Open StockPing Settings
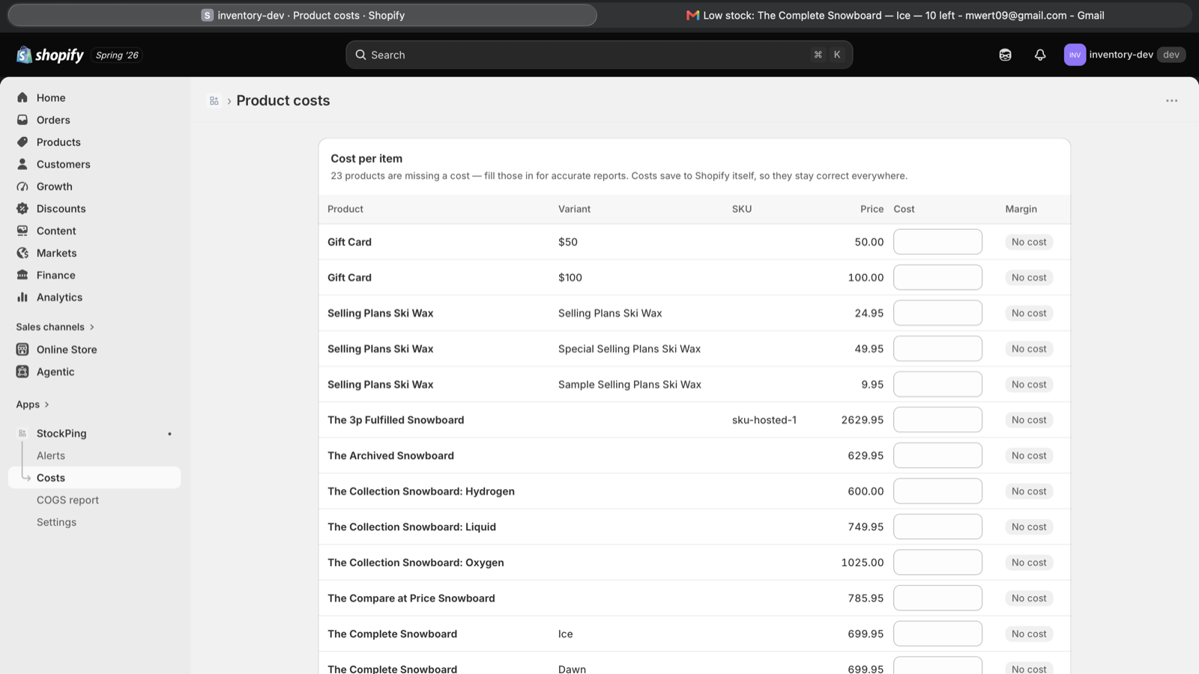The image size is (1199, 674). click(x=56, y=522)
